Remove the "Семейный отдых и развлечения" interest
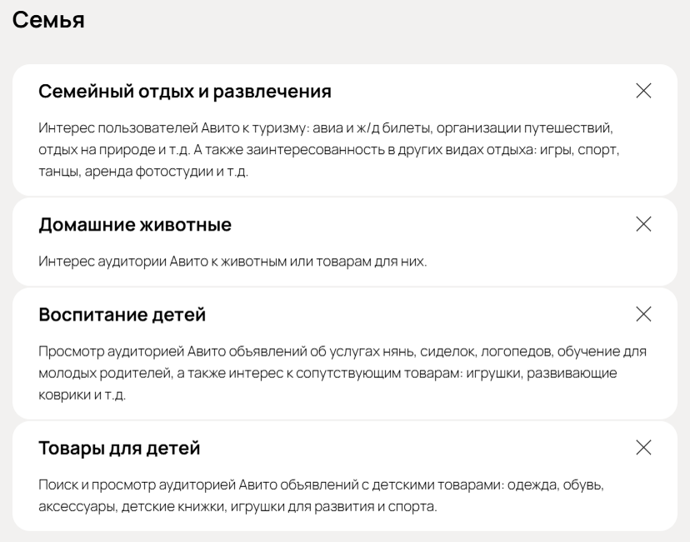The image size is (690, 542). coord(643,92)
